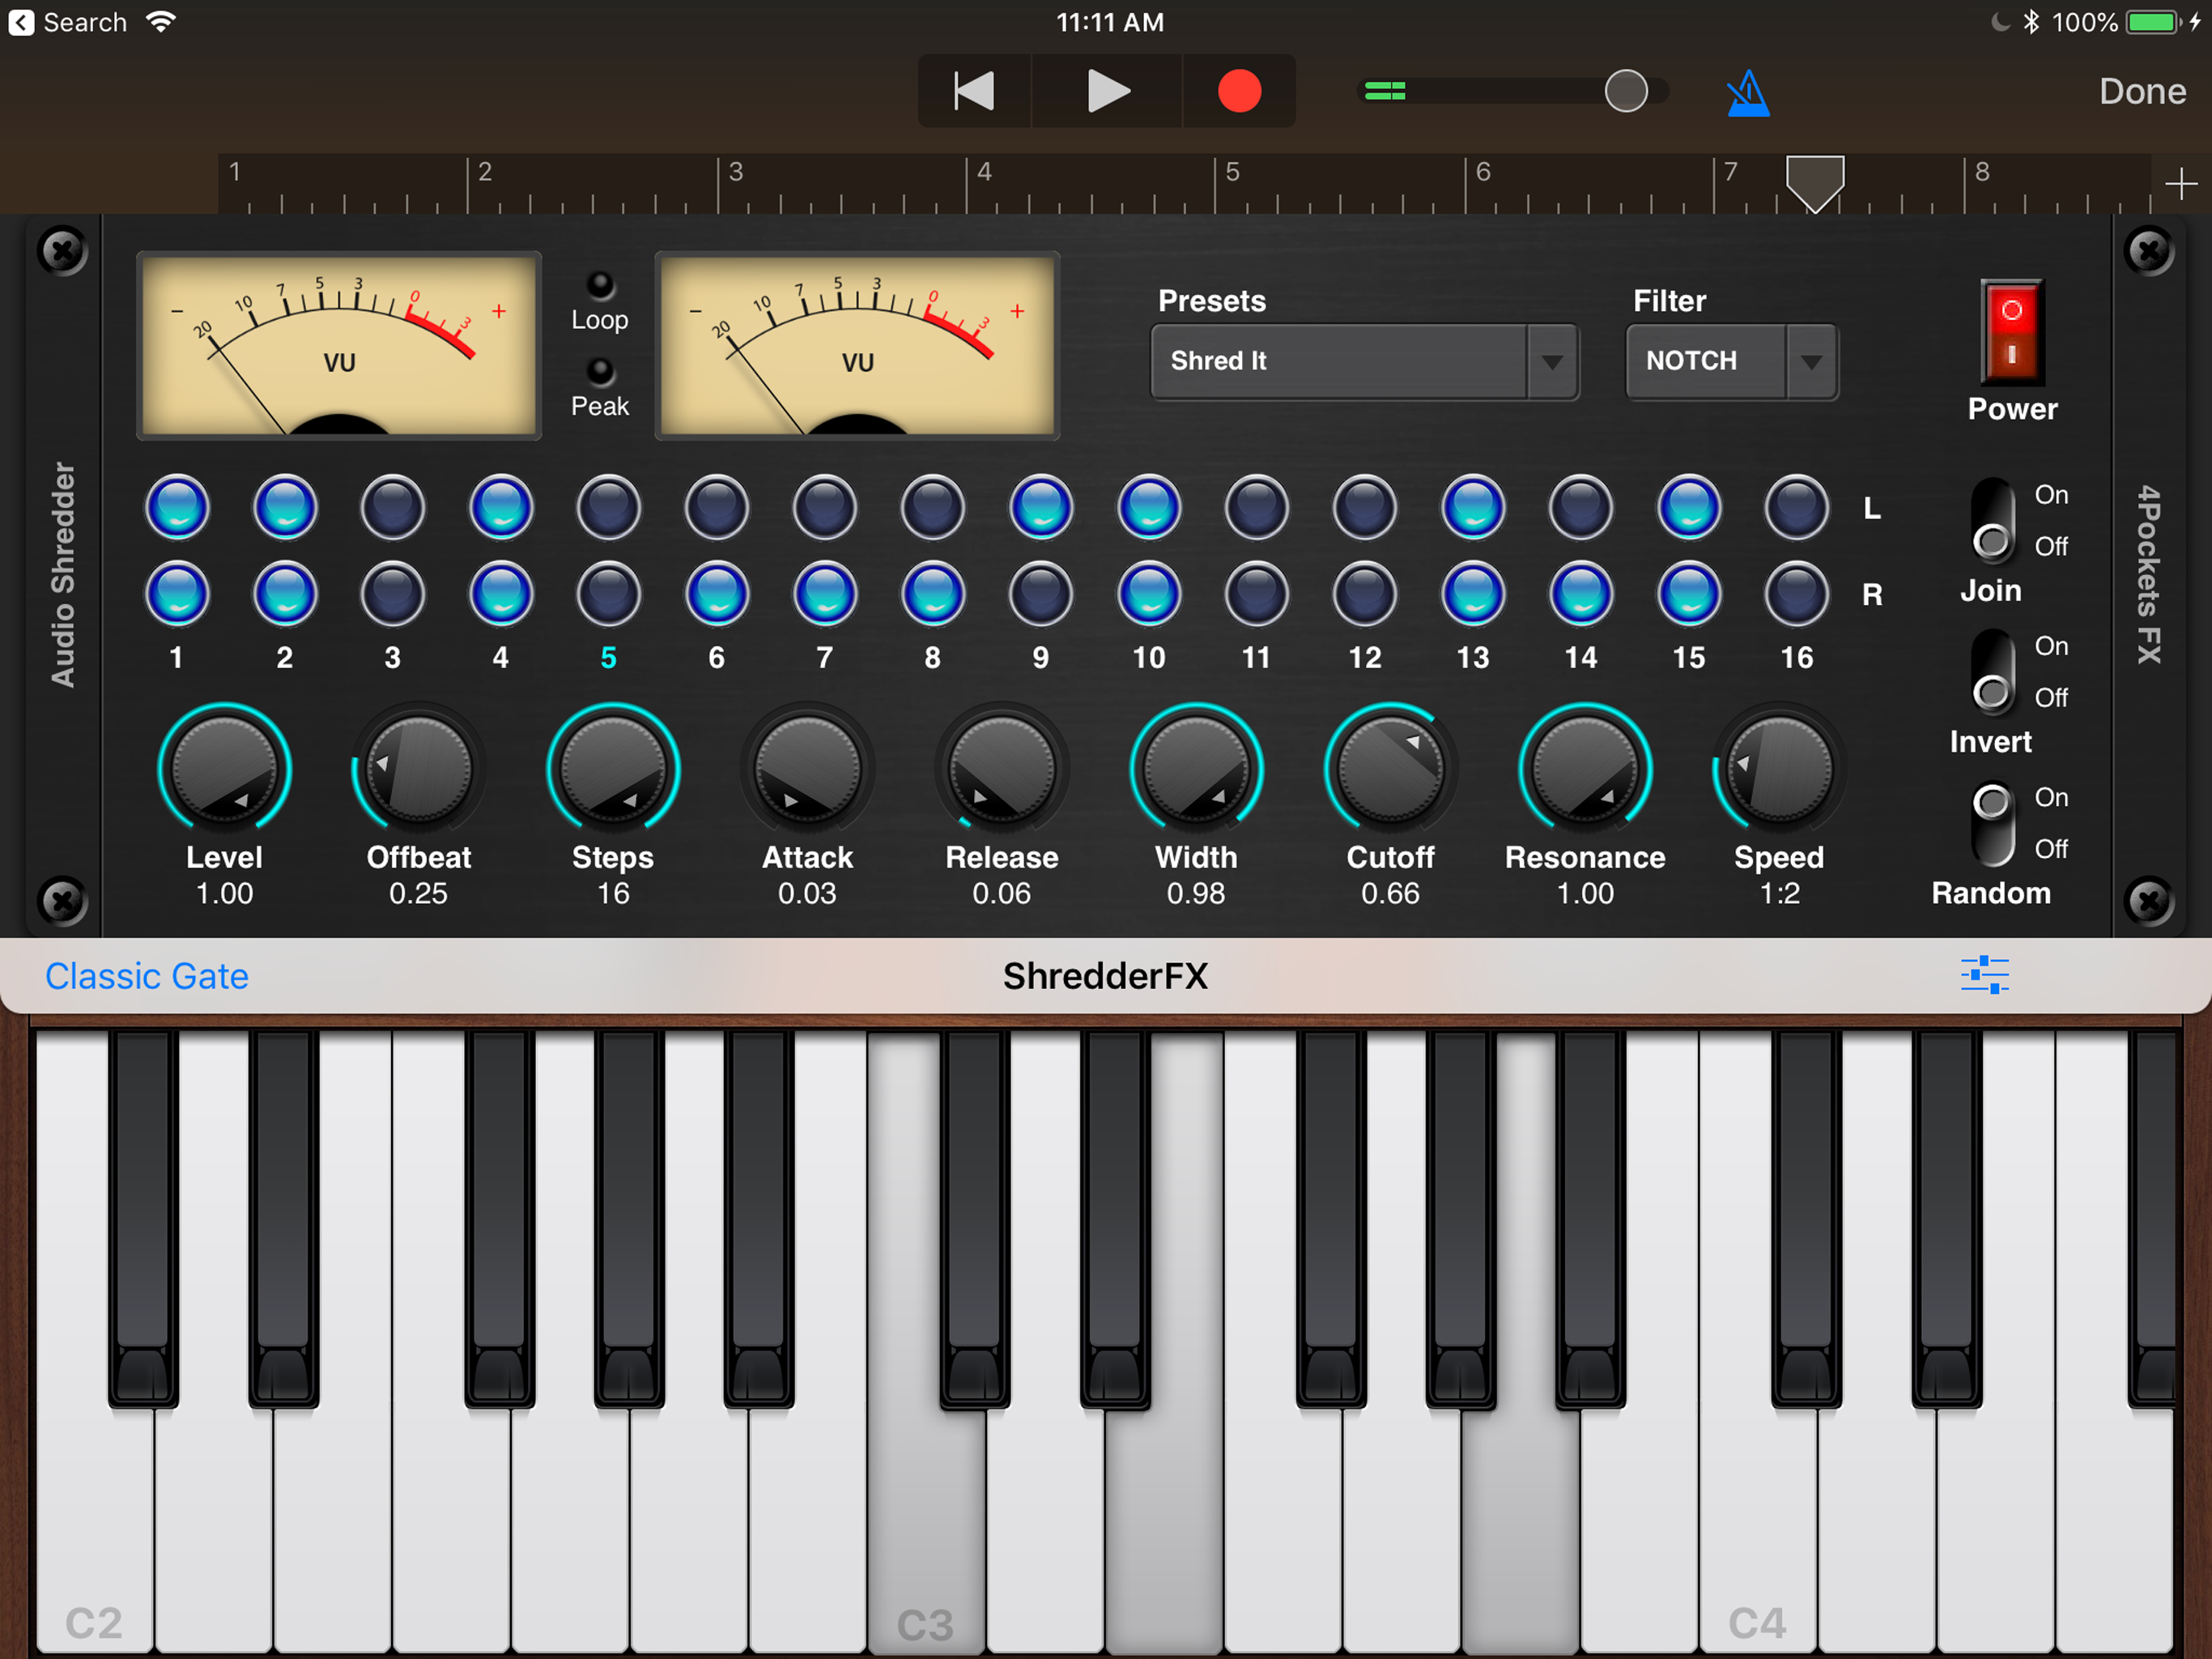Toggle the Invert switch
2212x1659 pixels.
click(1992, 672)
